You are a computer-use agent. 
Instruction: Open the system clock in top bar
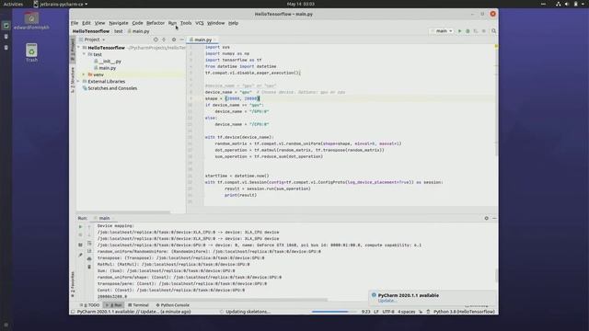click(x=301, y=4)
